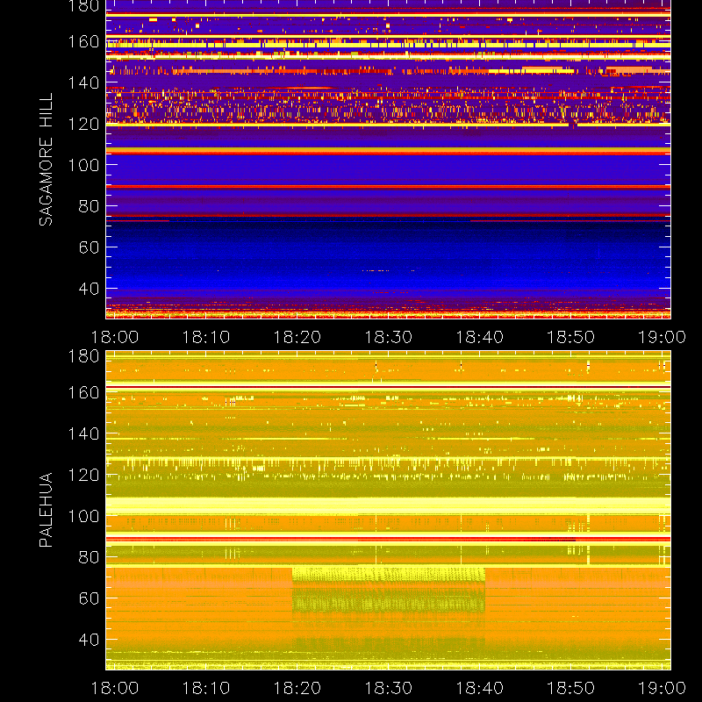Select the 18:50 time label of Sagamore Hill plot

571,337
